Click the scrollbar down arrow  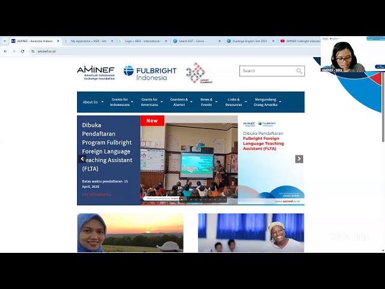click(383, 250)
